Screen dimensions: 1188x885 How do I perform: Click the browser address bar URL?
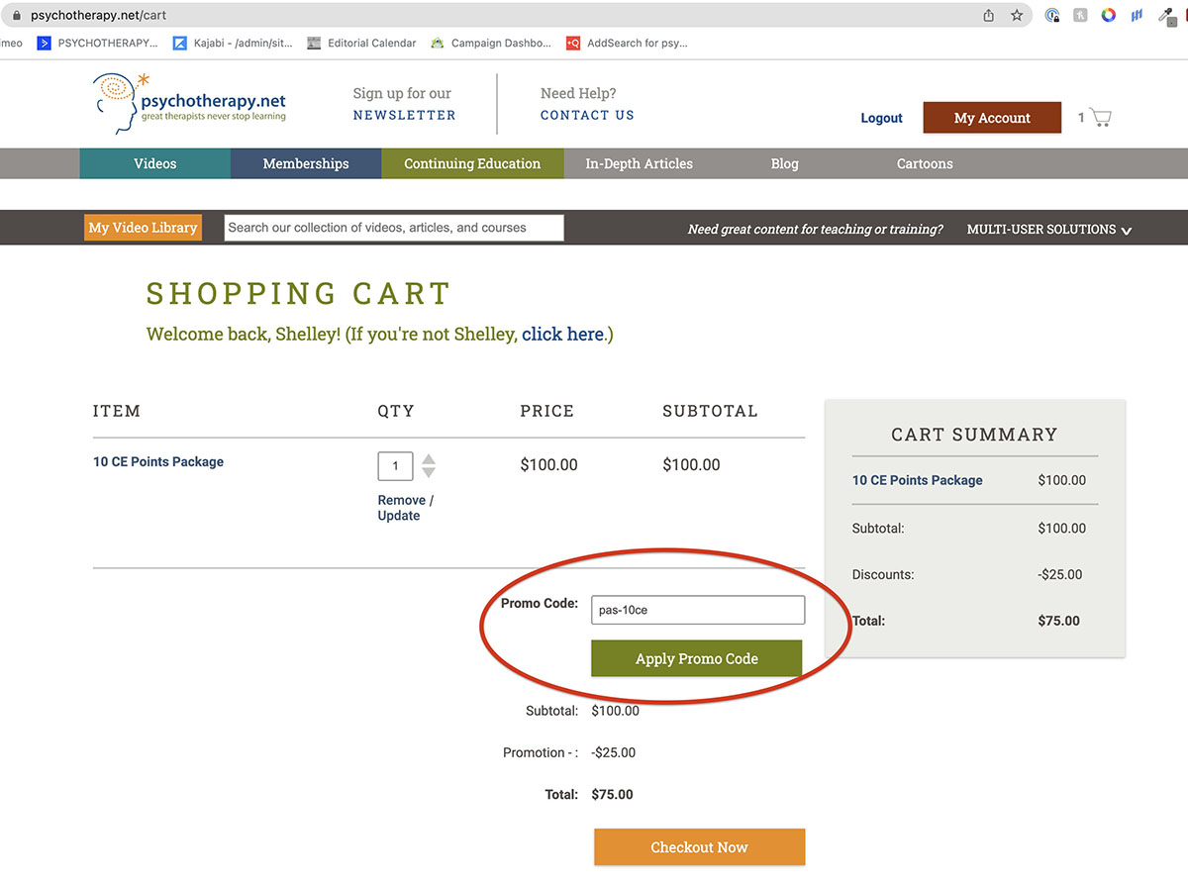tap(98, 16)
